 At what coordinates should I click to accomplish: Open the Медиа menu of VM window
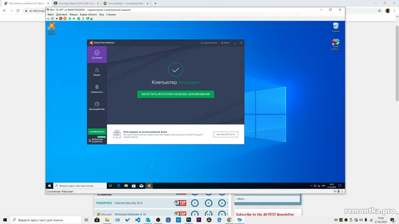(73, 14)
